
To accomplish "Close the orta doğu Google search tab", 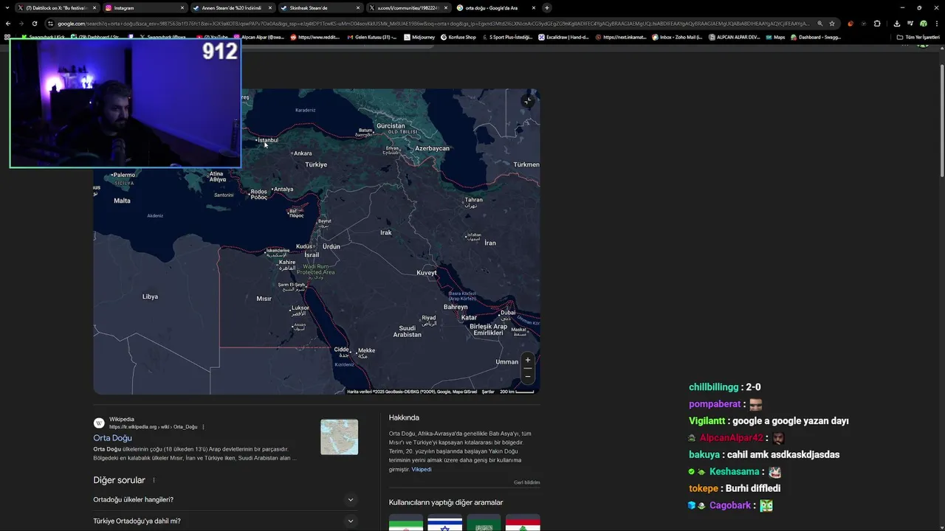I will 533,7.
